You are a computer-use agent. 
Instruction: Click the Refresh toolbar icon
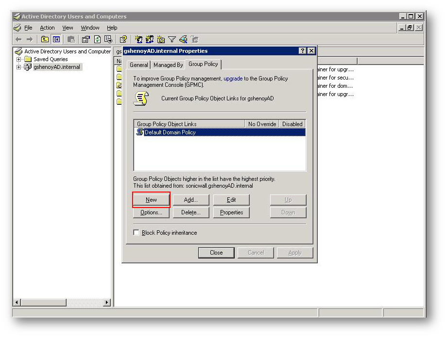pyautogui.click(x=97, y=40)
